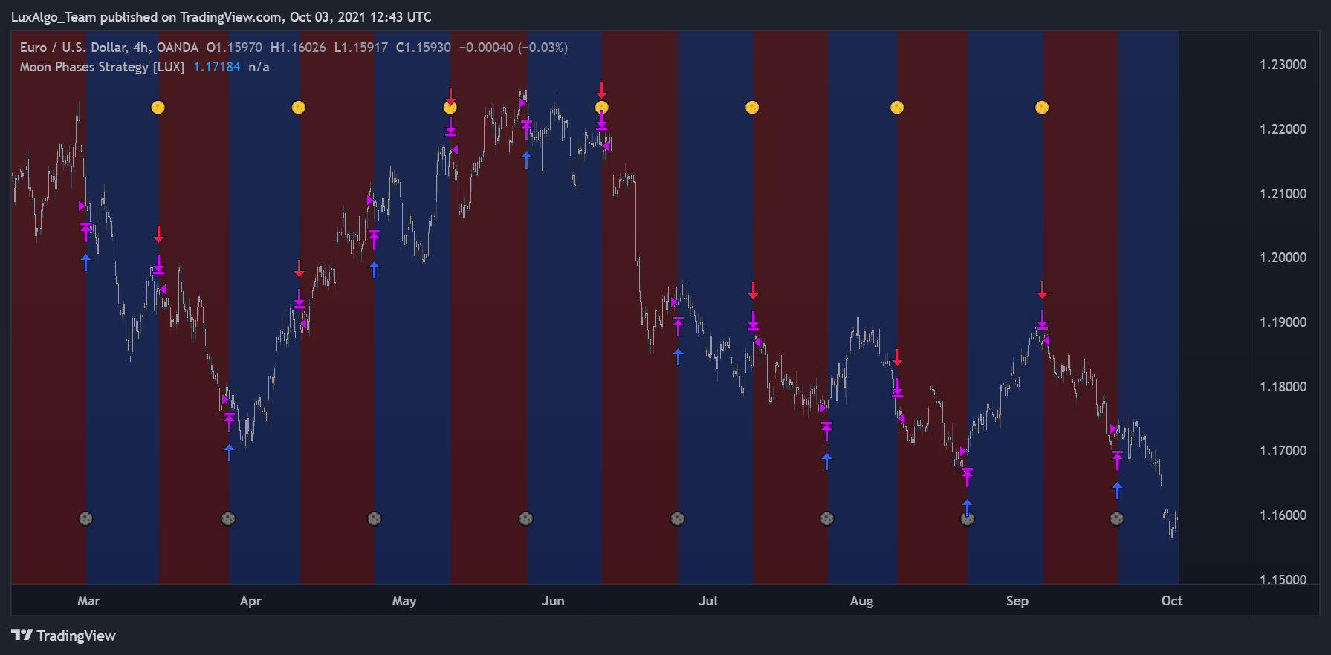Click the 1.21000 price axis label
The image size is (1331, 655).
click(1283, 194)
